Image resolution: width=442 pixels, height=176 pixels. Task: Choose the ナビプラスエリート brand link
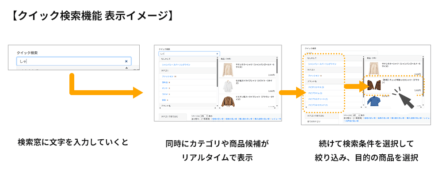tap(318, 99)
